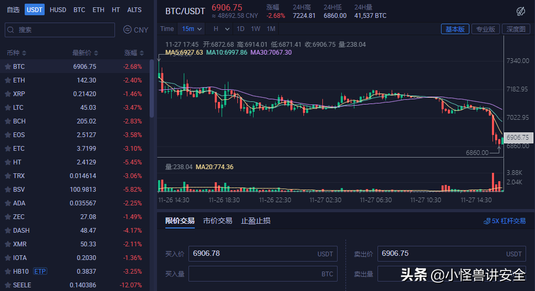Select the ALTS market tab
Image resolution: width=535 pixels, height=291 pixels.
pos(134,10)
